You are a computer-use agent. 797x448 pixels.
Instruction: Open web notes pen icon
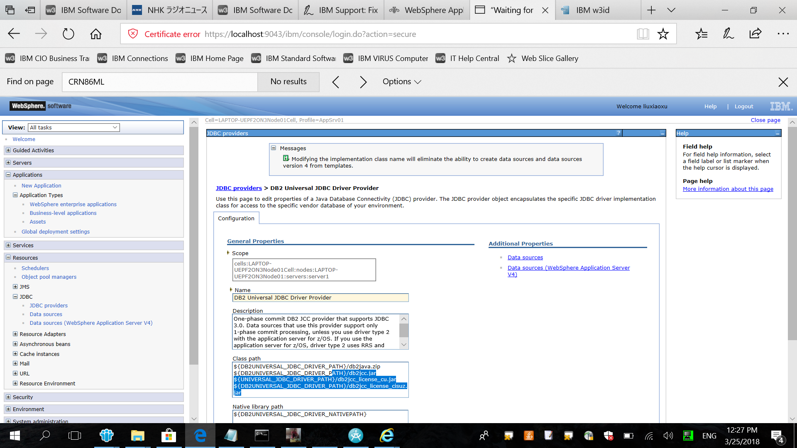point(729,34)
